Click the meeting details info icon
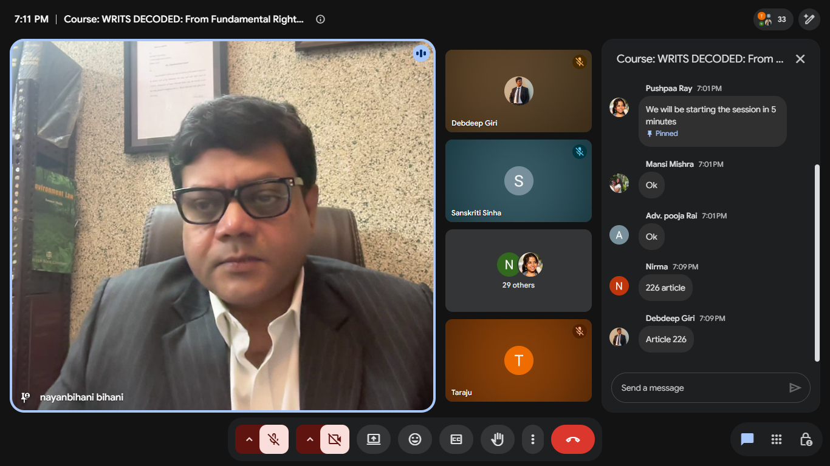The width and height of the screenshot is (830, 466). [x=320, y=19]
